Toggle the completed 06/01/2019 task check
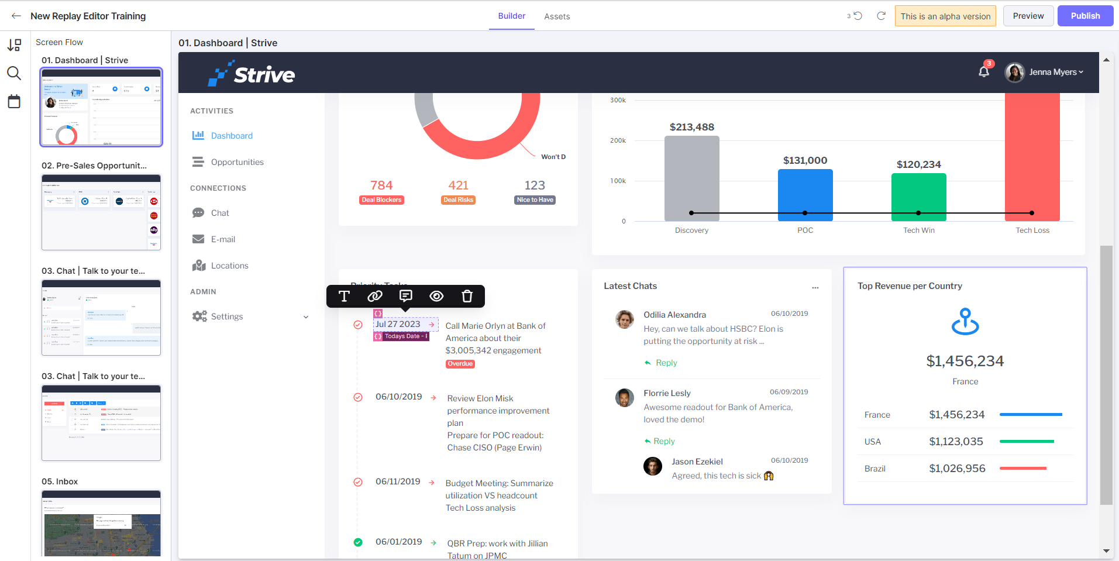 [x=358, y=542]
